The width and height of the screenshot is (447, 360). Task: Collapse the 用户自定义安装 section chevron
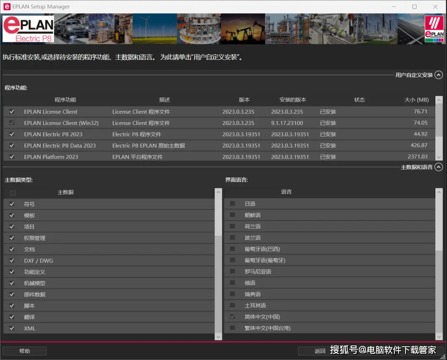[438, 75]
